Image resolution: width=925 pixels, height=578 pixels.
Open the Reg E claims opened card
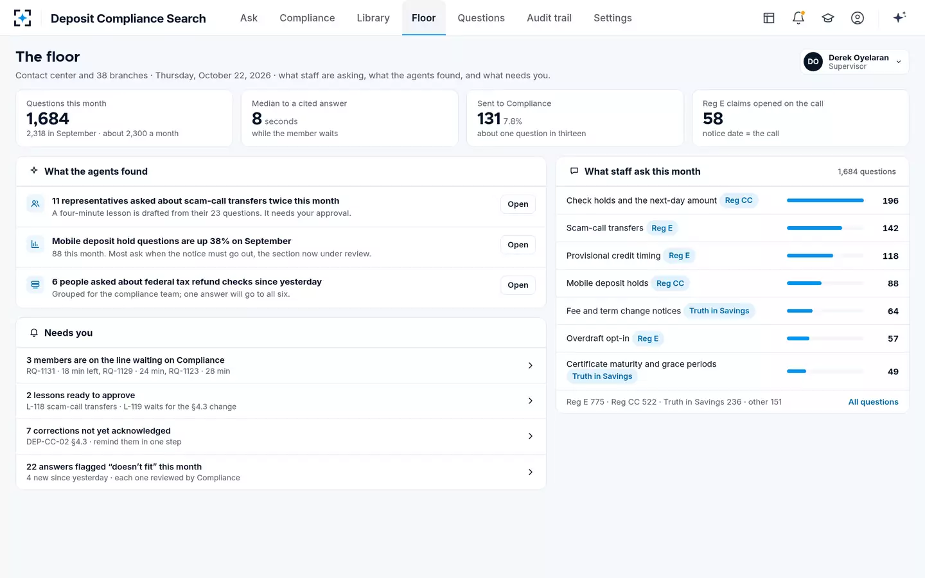click(800, 118)
